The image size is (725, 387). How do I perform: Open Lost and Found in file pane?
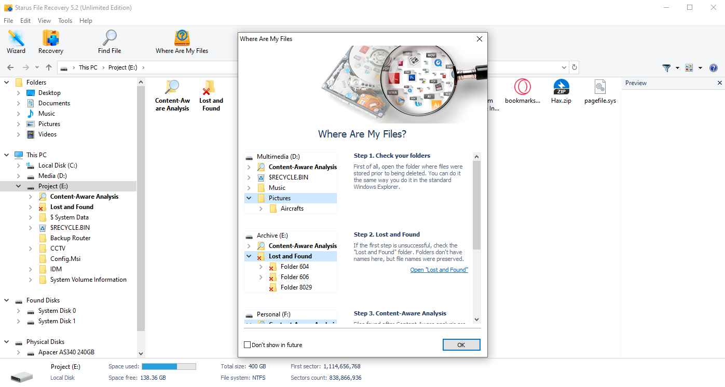211,95
